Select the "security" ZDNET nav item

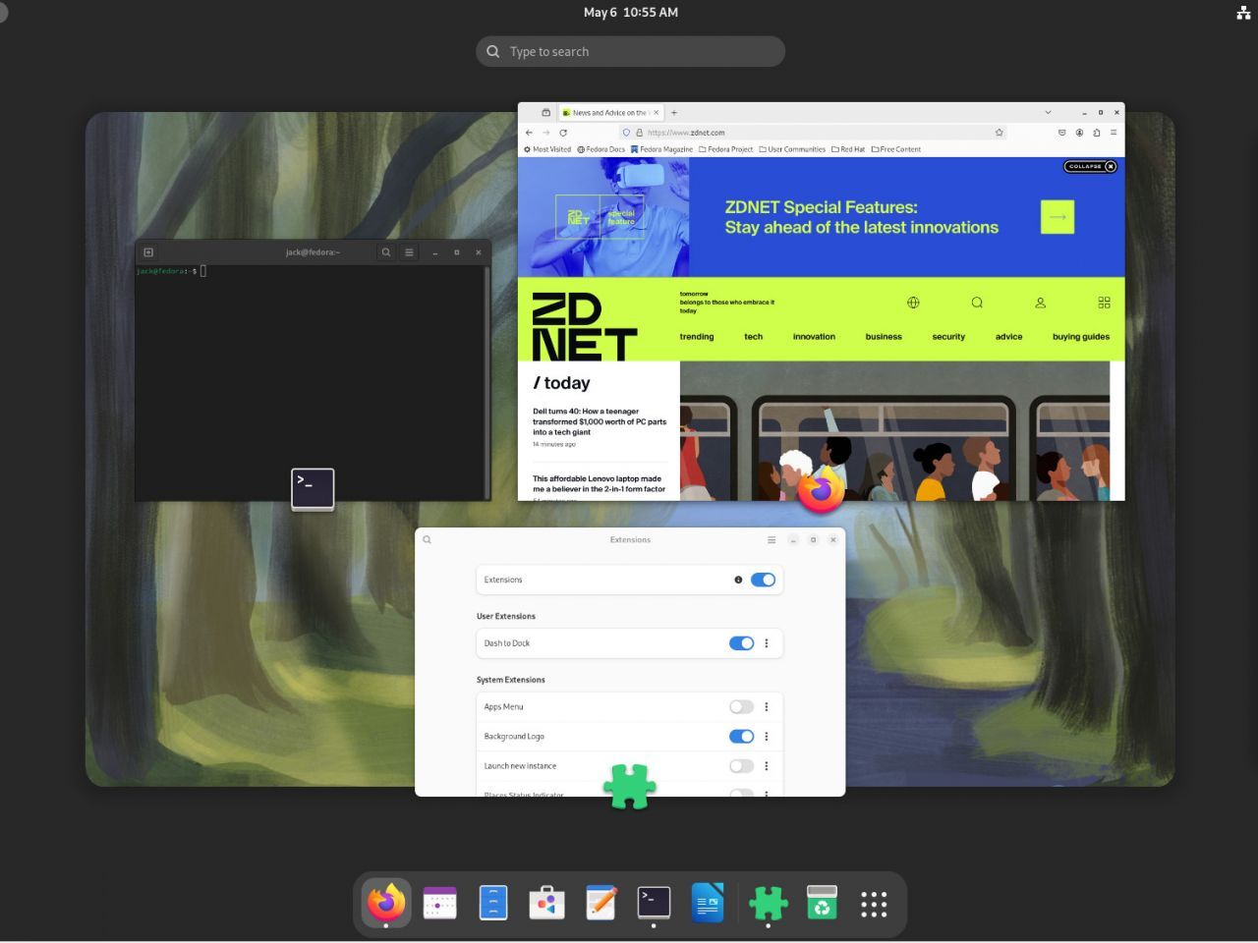pos(948,337)
